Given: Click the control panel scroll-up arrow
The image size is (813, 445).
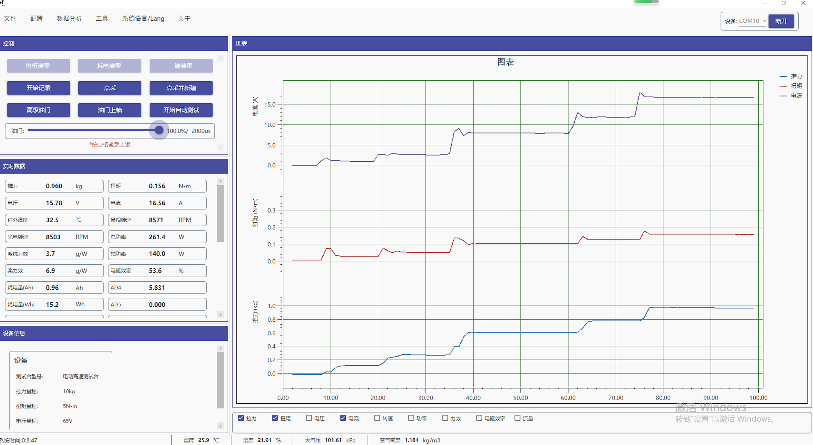Looking at the screenshot, I should [221, 59].
